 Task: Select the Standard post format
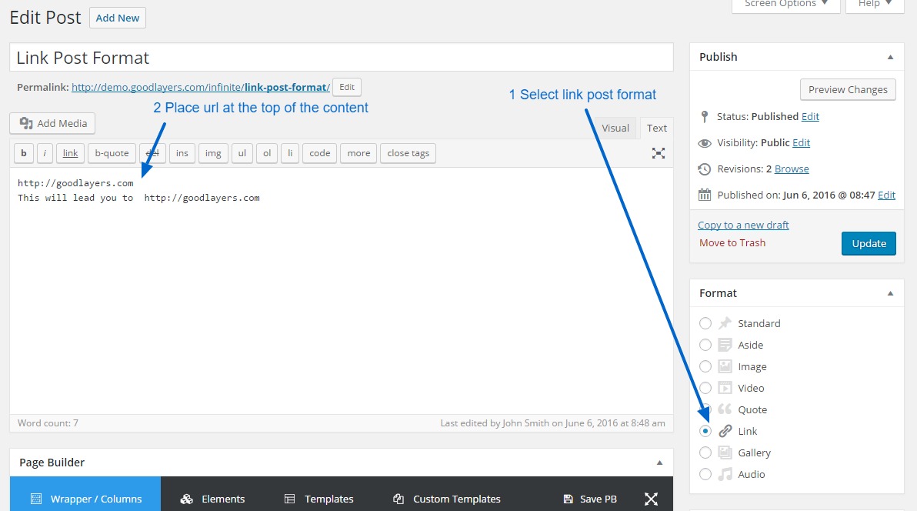pyautogui.click(x=705, y=323)
